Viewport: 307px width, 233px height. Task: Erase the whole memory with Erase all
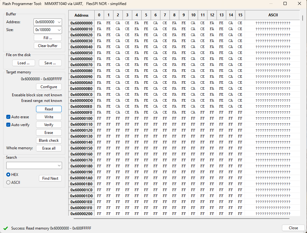click(49, 148)
